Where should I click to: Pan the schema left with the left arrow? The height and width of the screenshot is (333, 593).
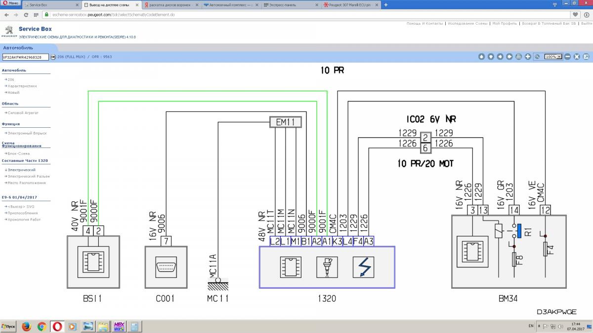click(x=500, y=57)
